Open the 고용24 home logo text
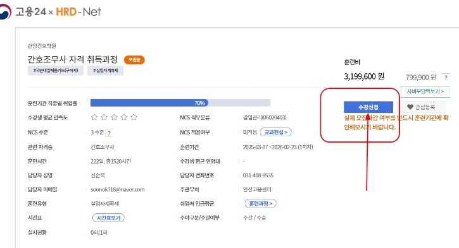Image resolution: width=459 pixels, height=248 pixels. pos(30,11)
